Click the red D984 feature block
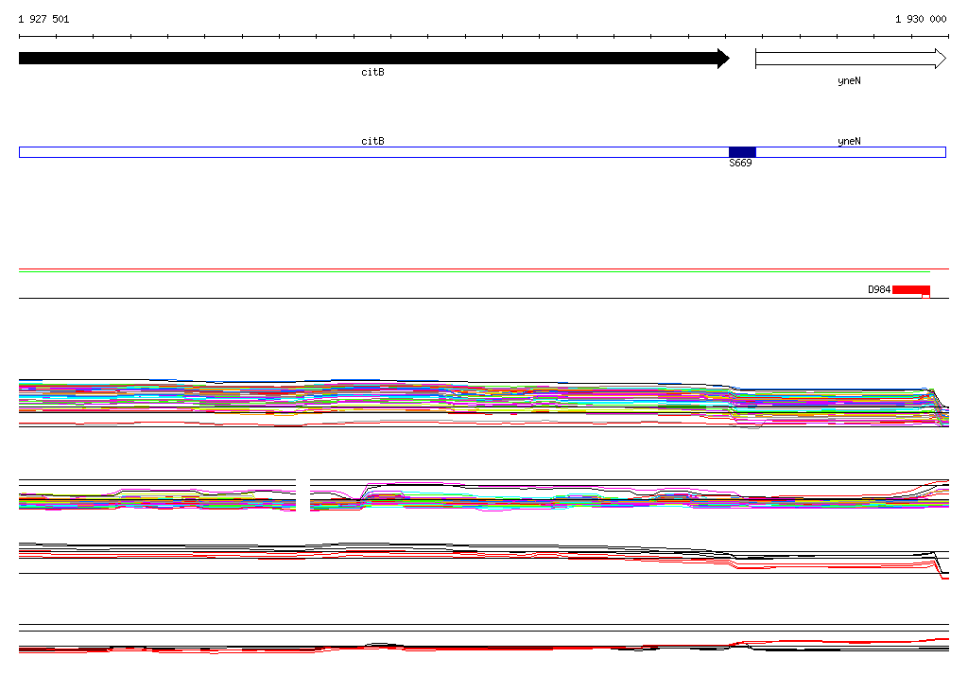Screen dimensions: 968x675 pos(911,290)
